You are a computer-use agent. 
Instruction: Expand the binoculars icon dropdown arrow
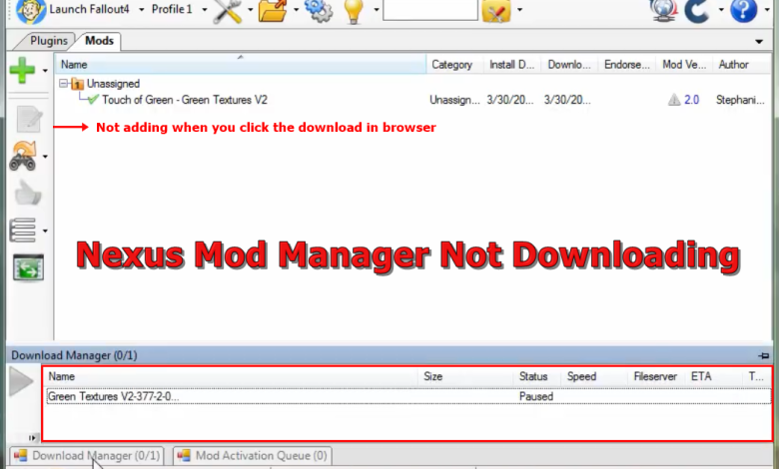point(45,157)
